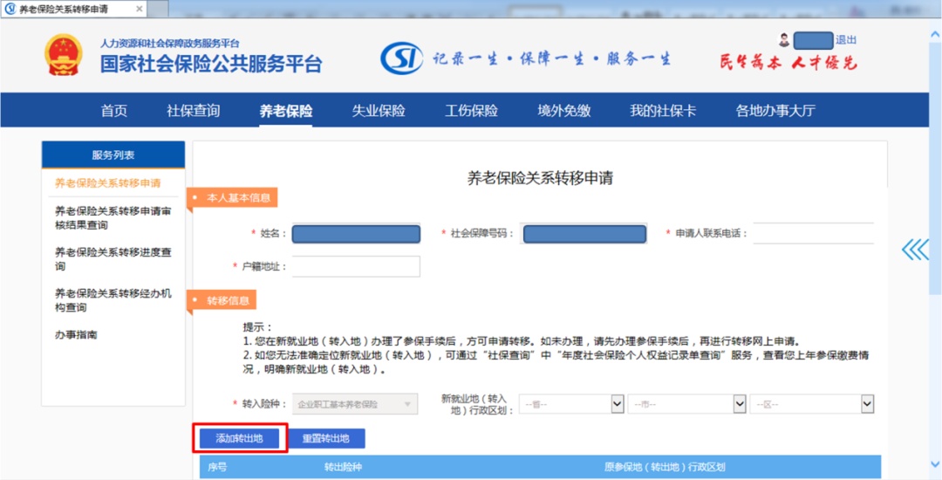This screenshot has width=942, height=480.
Task: Click the user avatar icon
Action: [785, 40]
